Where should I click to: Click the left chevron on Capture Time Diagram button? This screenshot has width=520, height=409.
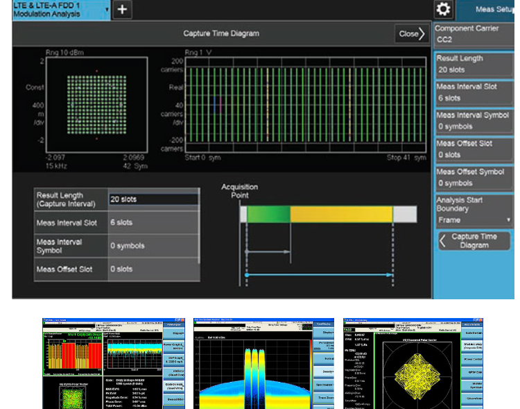point(443,241)
